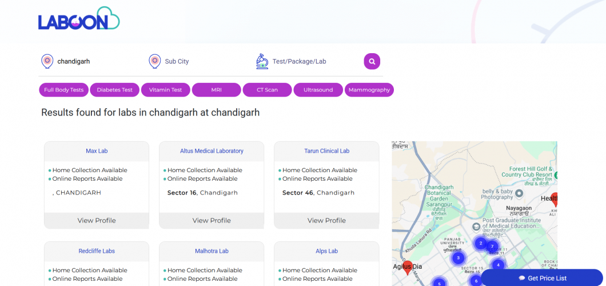Image resolution: width=606 pixels, height=286 pixels.
Task: Click Online Reports Available under Malhotra Lab
Action: pos(202,279)
